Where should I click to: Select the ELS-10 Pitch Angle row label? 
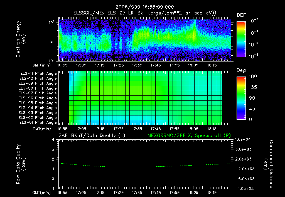(x=38, y=78)
